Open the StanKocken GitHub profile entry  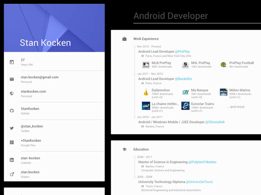pos(30,109)
